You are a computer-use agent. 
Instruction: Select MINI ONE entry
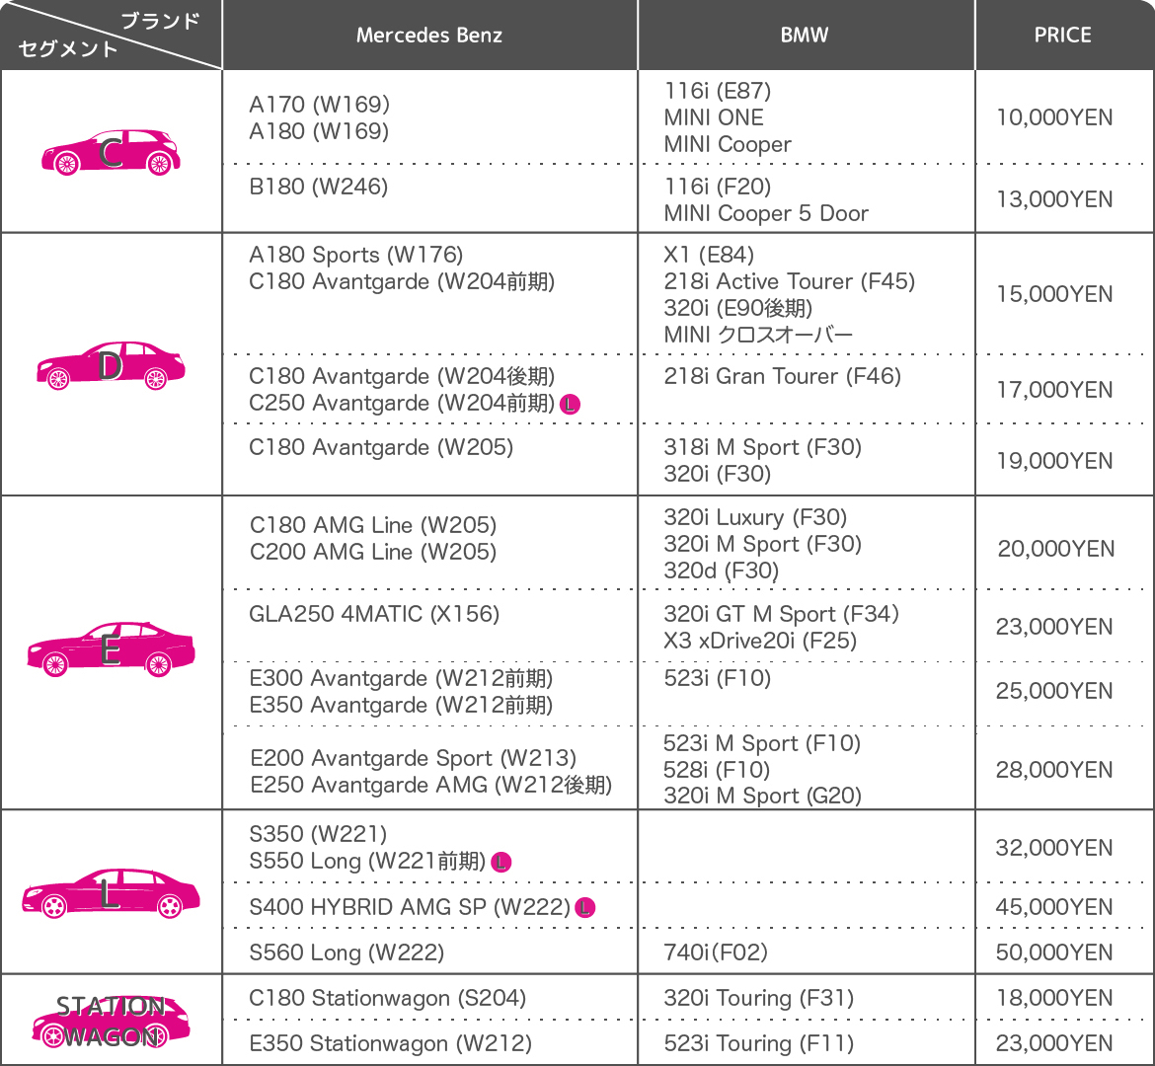click(714, 117)
